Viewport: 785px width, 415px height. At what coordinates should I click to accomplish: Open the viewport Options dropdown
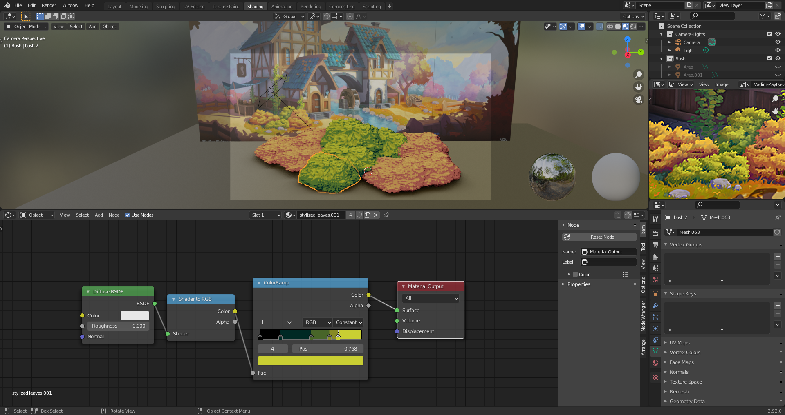pyautogui.click(x=633, y=16)
